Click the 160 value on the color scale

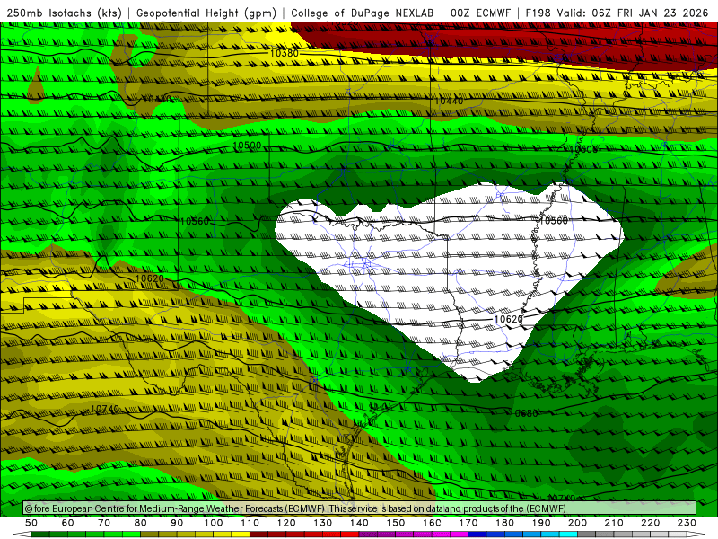tap(432, 523)
